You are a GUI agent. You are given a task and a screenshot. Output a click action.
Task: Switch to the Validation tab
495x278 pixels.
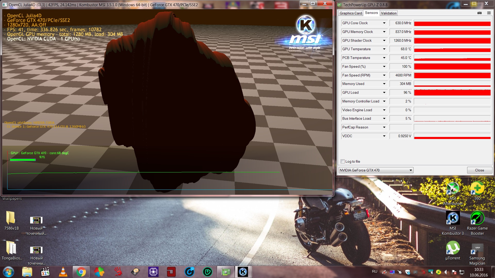tap(389, 13)
